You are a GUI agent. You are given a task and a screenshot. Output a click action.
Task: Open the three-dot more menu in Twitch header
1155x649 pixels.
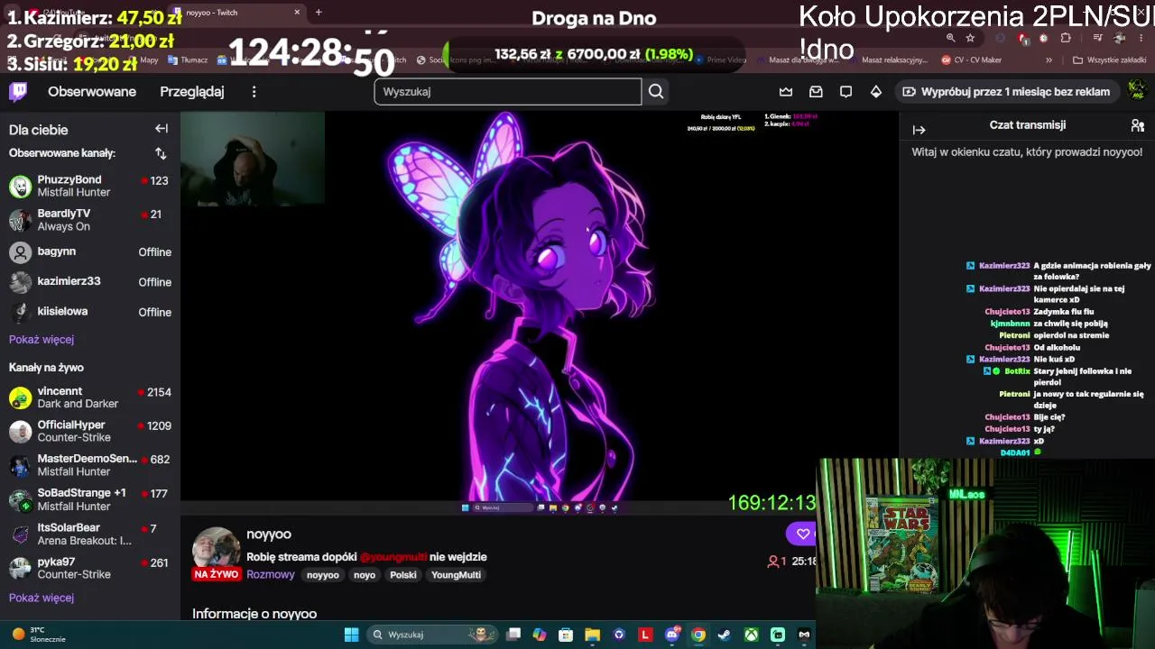click(254, 92)
